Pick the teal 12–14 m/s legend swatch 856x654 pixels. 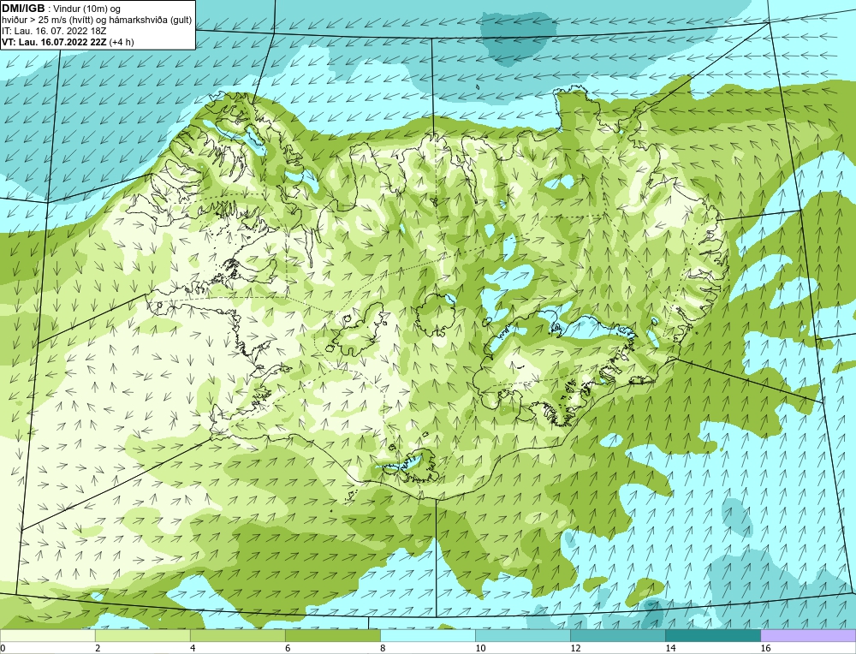tap(618, 635)
